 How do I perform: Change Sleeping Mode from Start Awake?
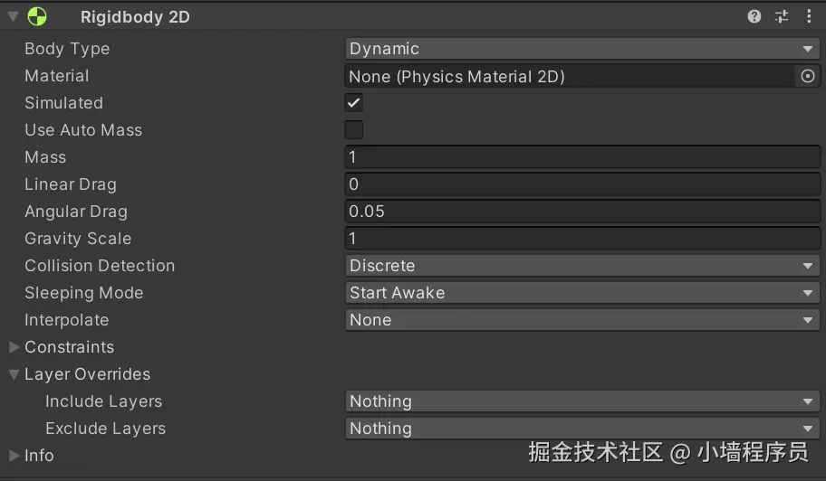(x=582, y=293)
